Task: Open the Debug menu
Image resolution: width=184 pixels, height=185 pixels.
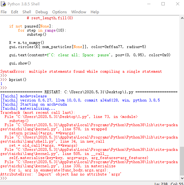Action: click(x=41, y=12)
